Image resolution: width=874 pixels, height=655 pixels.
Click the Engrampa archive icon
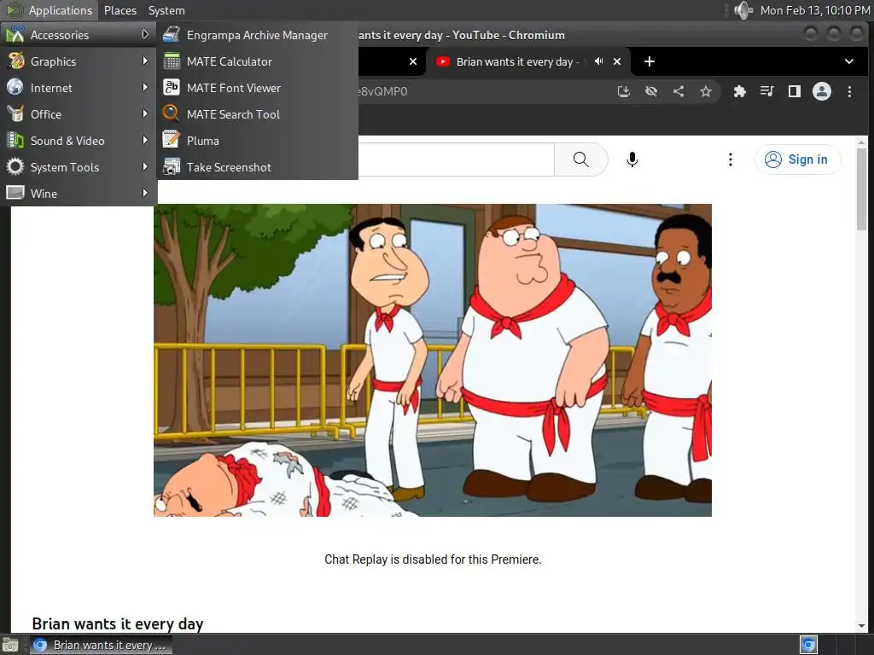click(171, 34)
